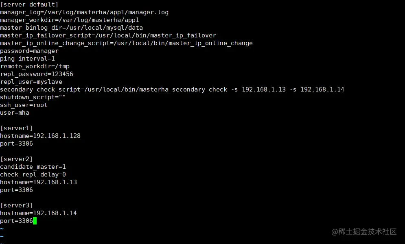Click the shutdown_script empty quotes
The width and height of the screenshot is (405, 244).
click(x=62, y=97)
